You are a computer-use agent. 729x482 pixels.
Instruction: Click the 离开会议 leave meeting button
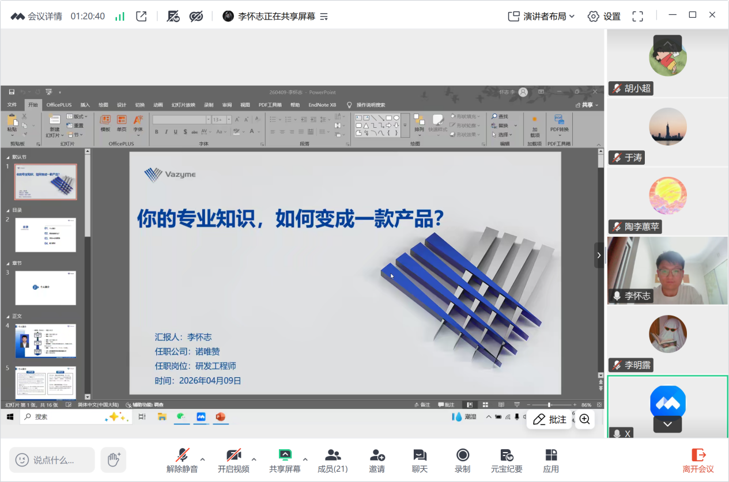pyautogui.click(x=698, y=460)
